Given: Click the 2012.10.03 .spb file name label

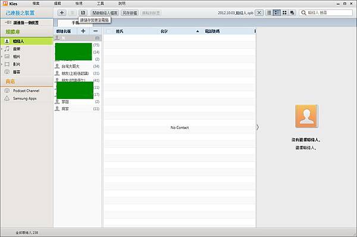Looking at the screenshot, I should pos(236,13).
